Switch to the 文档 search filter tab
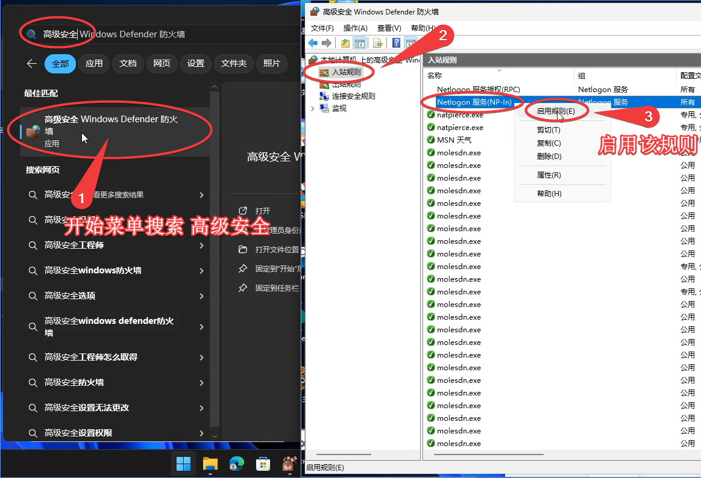Screen dimensions: 701x478 tap(128, 63)
